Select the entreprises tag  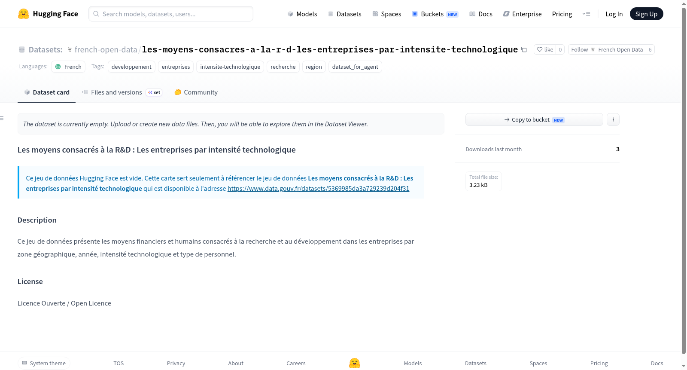[176, 67]
